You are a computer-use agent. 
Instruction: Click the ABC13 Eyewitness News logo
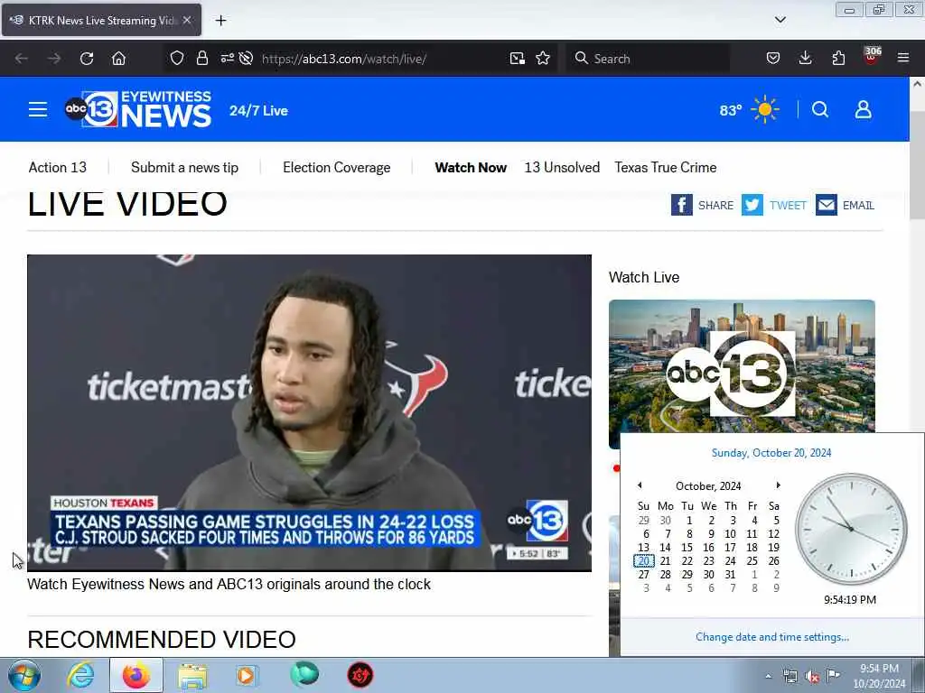pos(138,109)
